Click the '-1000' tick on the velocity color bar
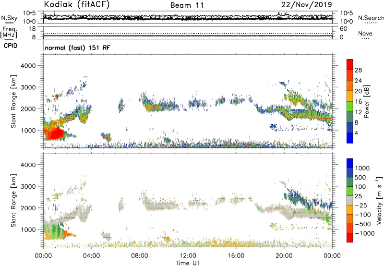This screenshot has width=384, height=266. (365, 233)
